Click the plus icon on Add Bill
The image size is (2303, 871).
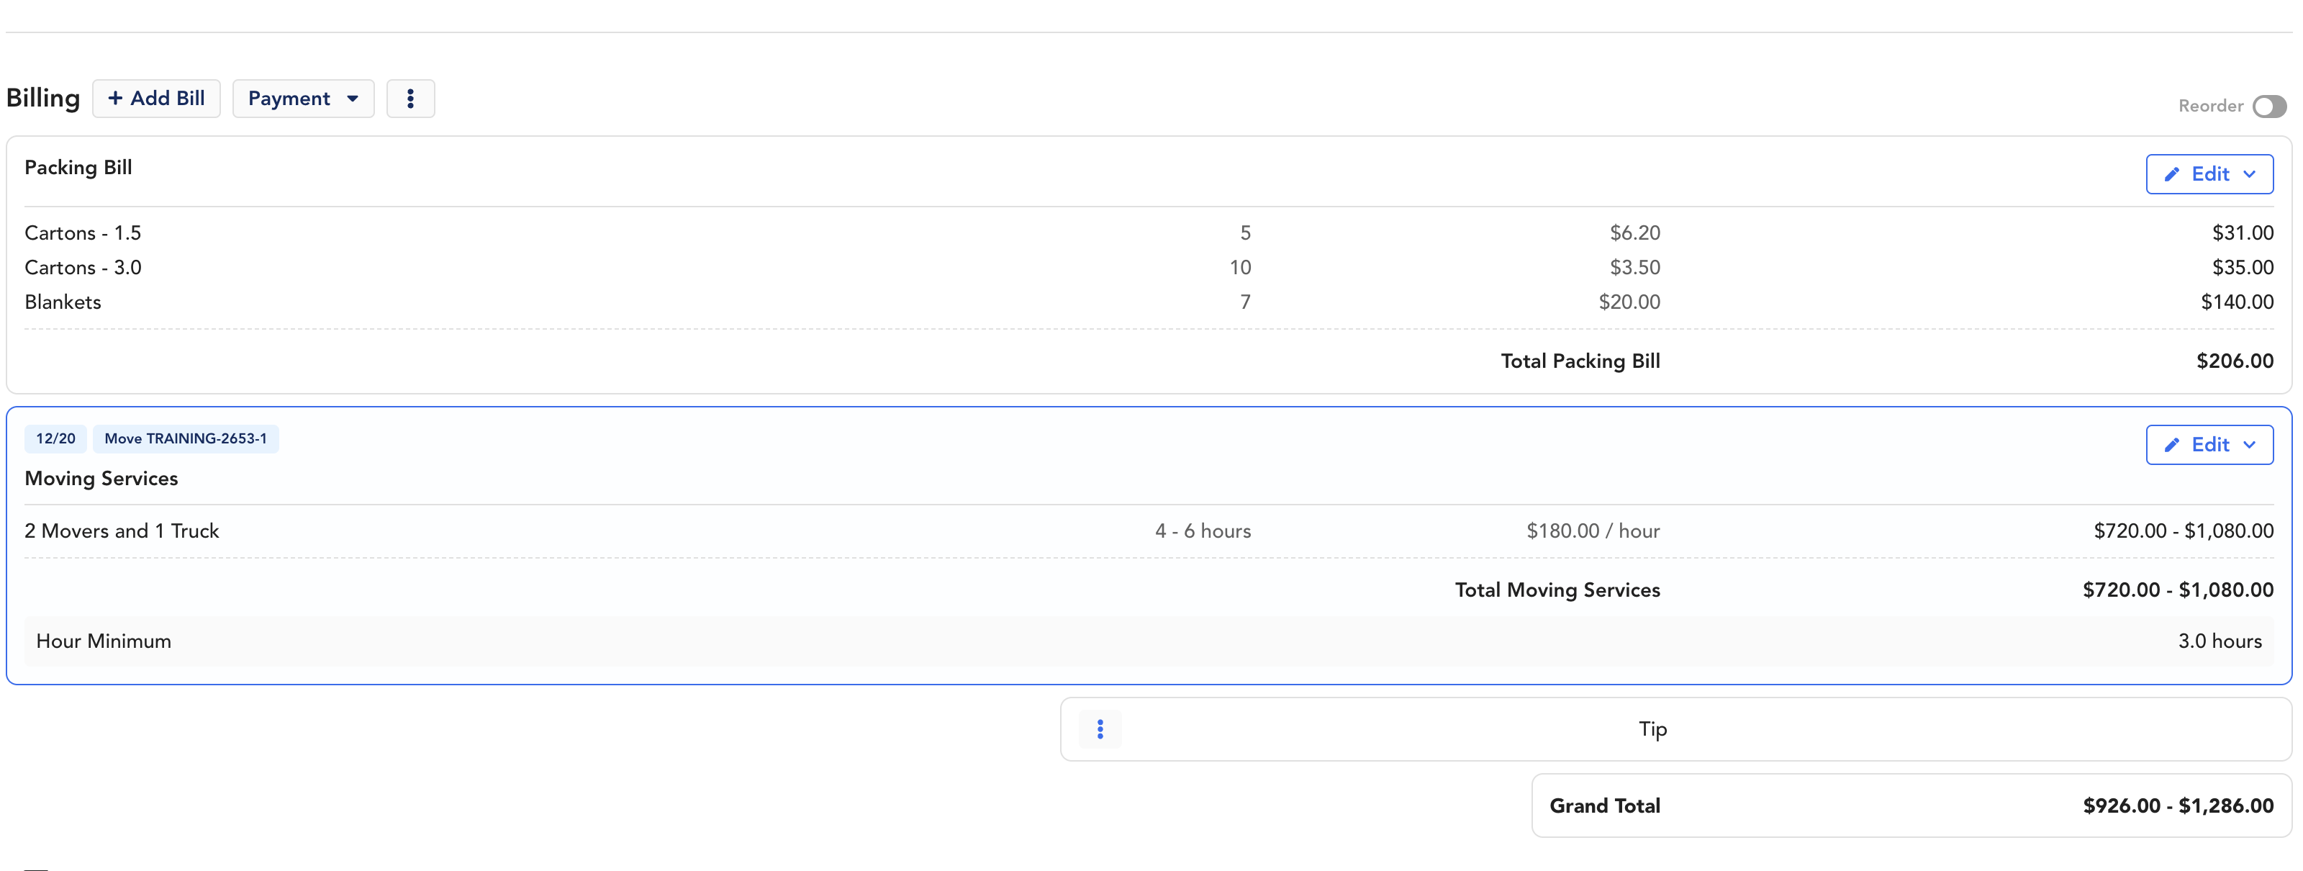coord(114,99)
